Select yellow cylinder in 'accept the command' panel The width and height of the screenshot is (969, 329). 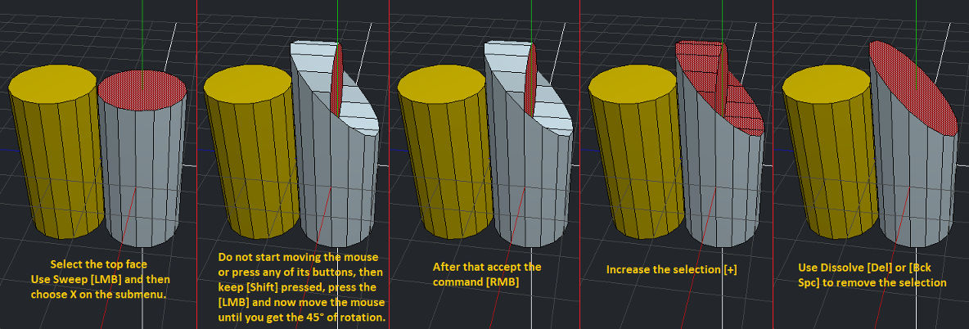tap(444, 151)
